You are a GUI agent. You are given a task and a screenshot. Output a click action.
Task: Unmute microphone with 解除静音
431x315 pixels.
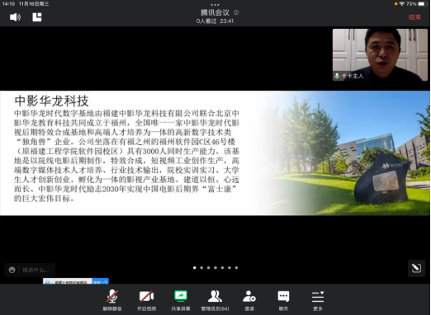[112, 300]
